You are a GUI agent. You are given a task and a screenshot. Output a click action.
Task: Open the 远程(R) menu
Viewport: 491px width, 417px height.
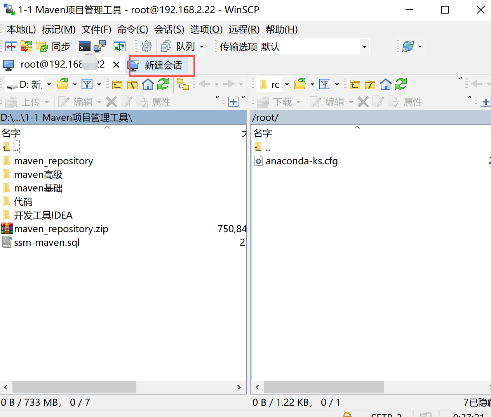coord(244,30)
